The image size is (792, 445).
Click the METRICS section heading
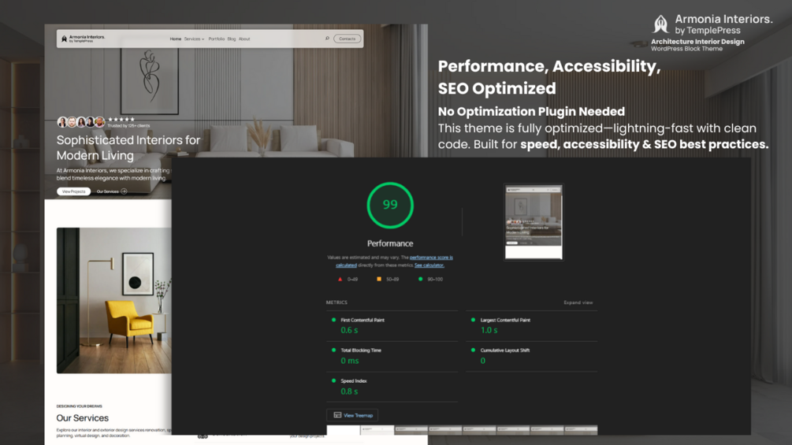click(337, 302)
